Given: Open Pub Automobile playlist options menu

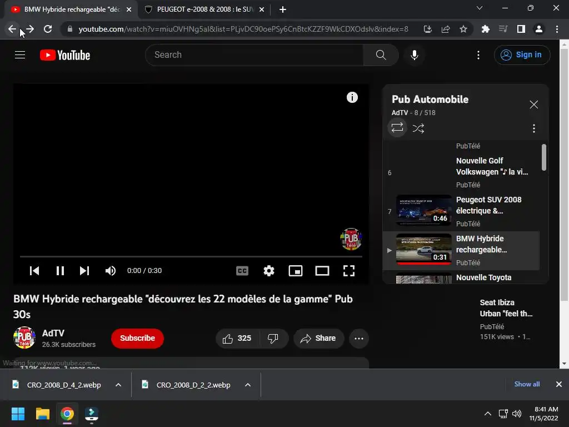Looking at the screenshot, I should point(533,128).
